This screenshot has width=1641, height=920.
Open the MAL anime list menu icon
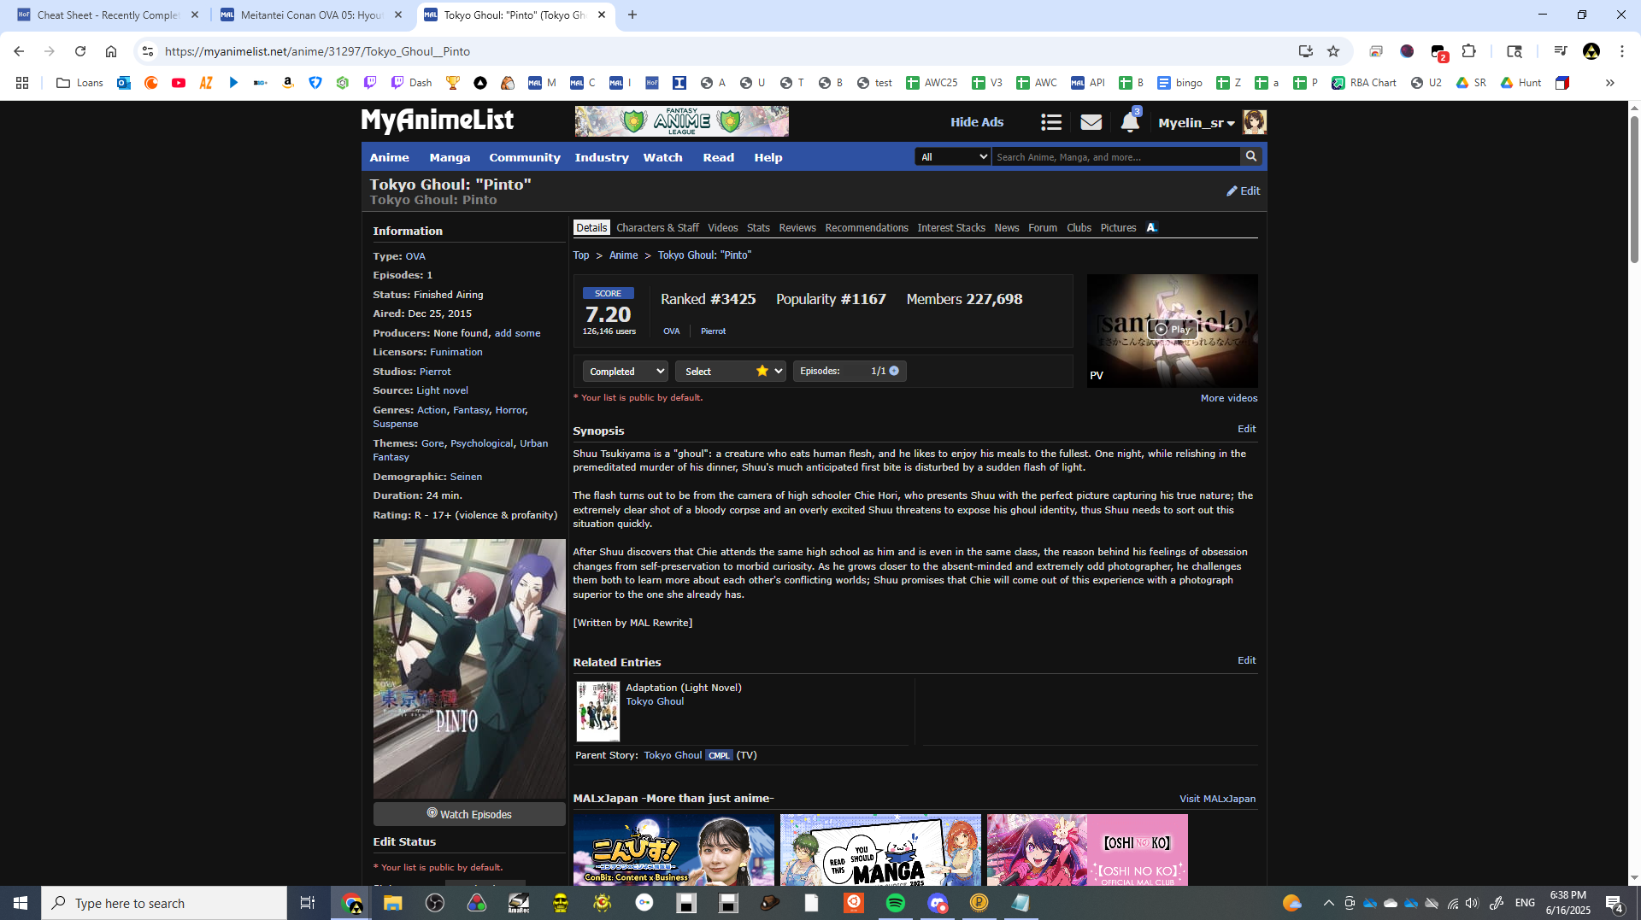(1051, 122)
